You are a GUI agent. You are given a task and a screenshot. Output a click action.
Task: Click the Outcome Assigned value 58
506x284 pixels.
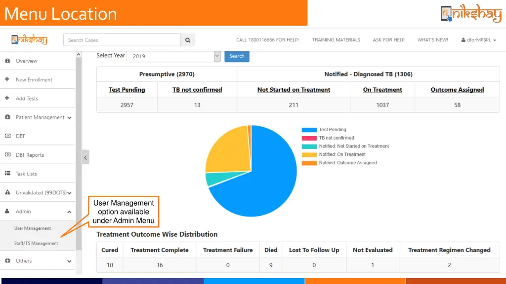(x=457, y=105)
